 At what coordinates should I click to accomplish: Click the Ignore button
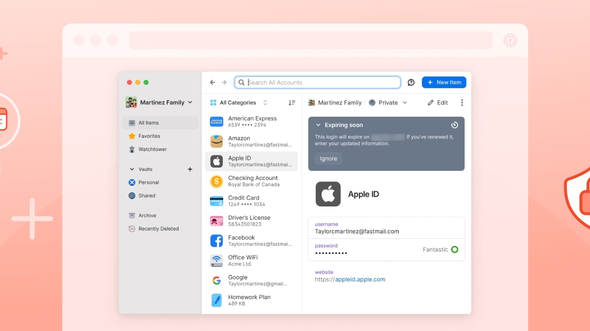(328, 158)
